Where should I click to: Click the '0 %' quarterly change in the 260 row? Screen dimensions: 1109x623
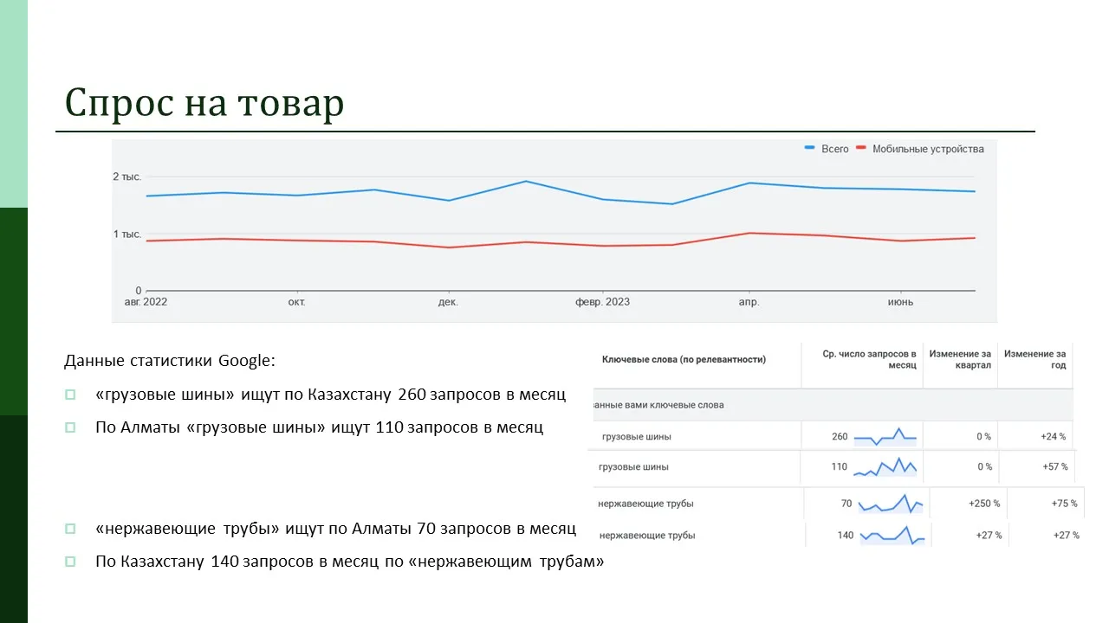click(x=983, y=437)
